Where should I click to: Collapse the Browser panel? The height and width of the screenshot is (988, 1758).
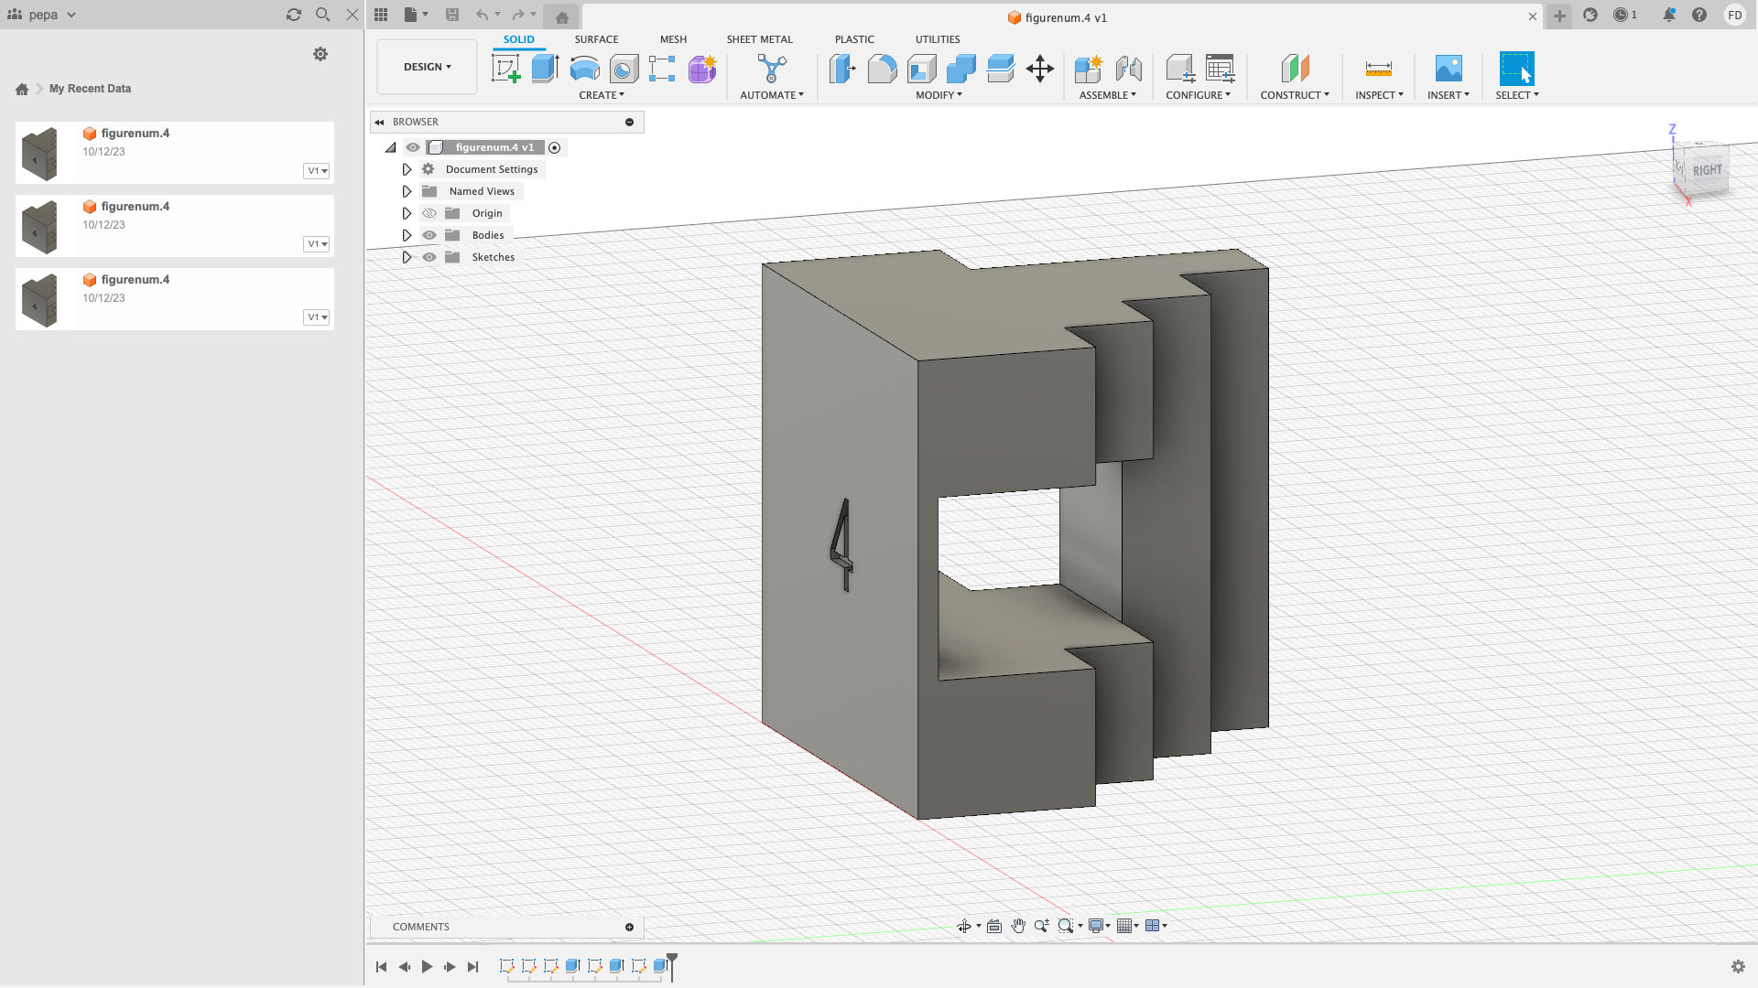tap(379, 122)
